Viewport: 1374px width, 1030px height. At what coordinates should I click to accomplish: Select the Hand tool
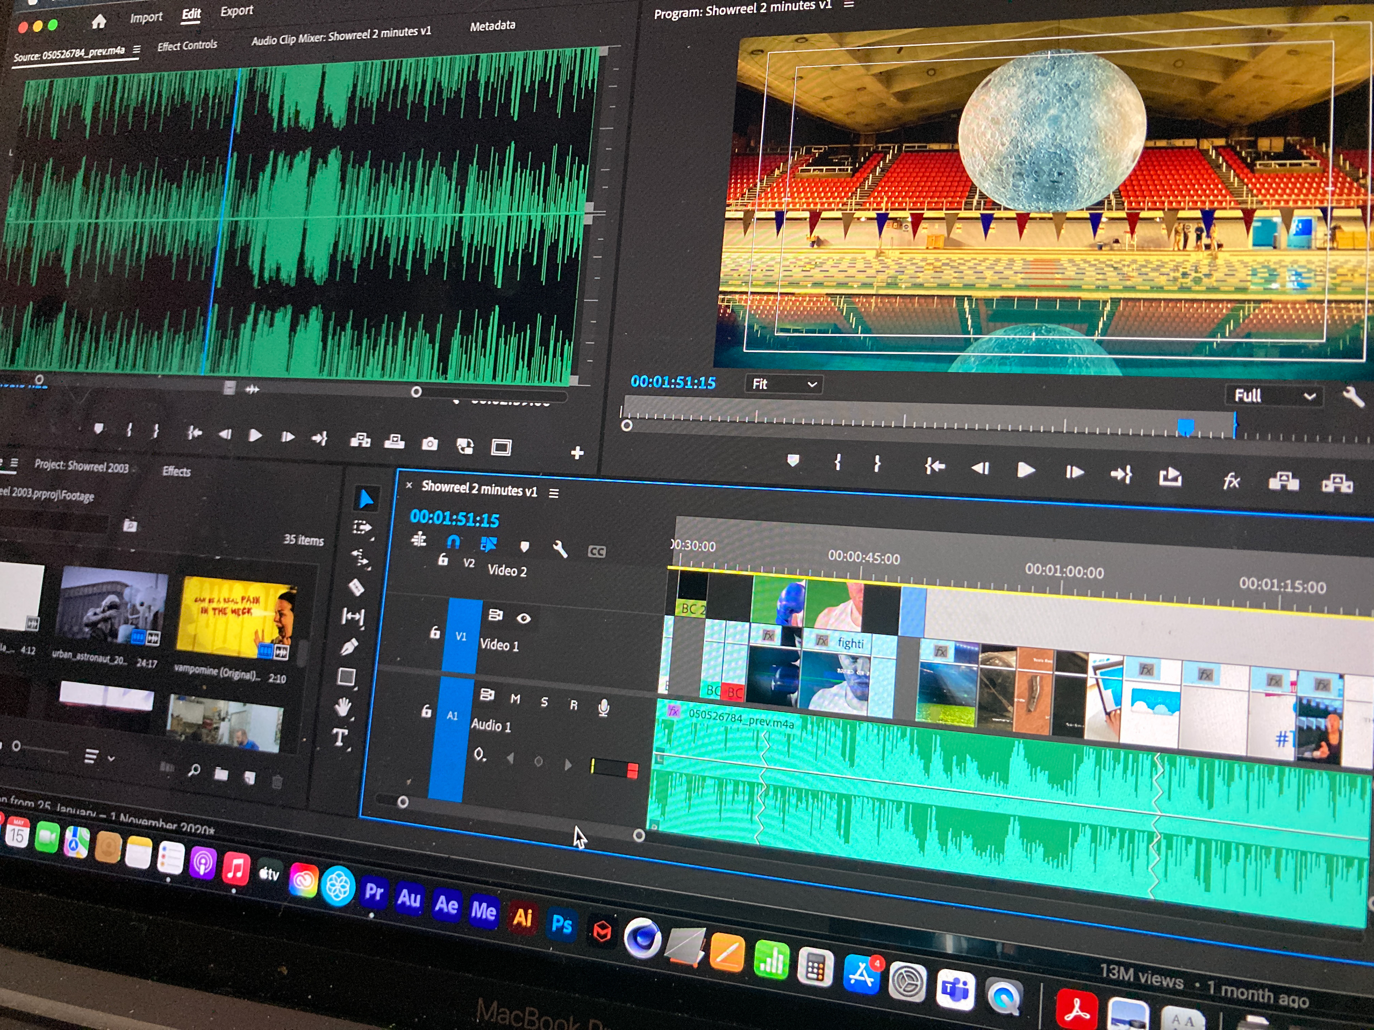[x=343, y=707]
